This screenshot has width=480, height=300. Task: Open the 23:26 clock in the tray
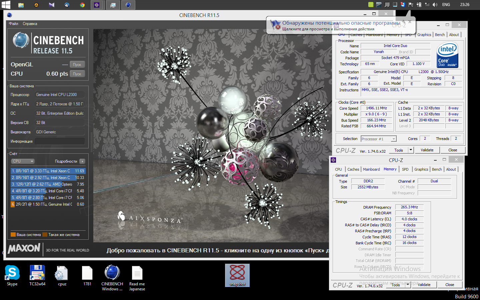click(x=465, y=5)
